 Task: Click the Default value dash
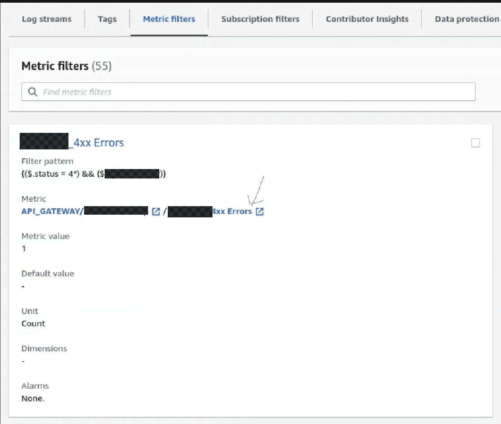(x=23, y=286)
